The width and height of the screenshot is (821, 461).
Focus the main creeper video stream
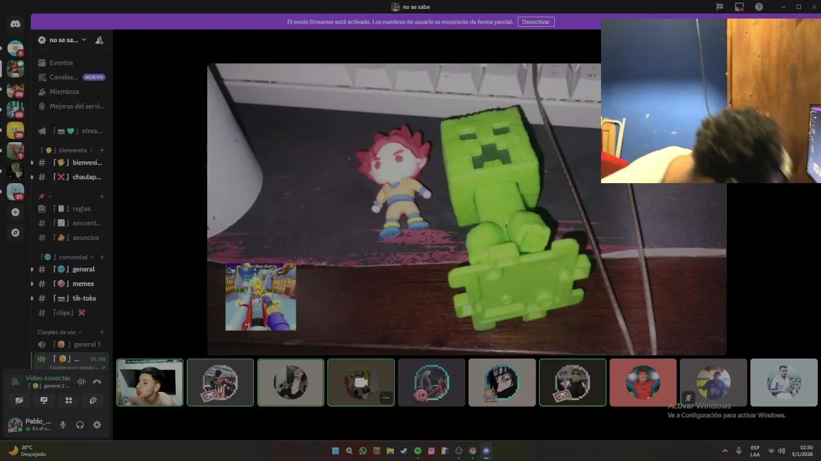(x=467, y=209)
